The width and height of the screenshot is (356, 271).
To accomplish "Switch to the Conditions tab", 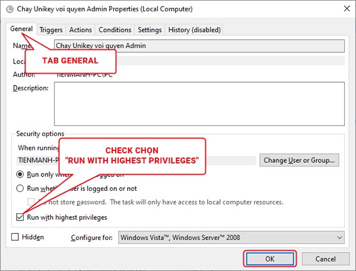I will tap(115, 30).
